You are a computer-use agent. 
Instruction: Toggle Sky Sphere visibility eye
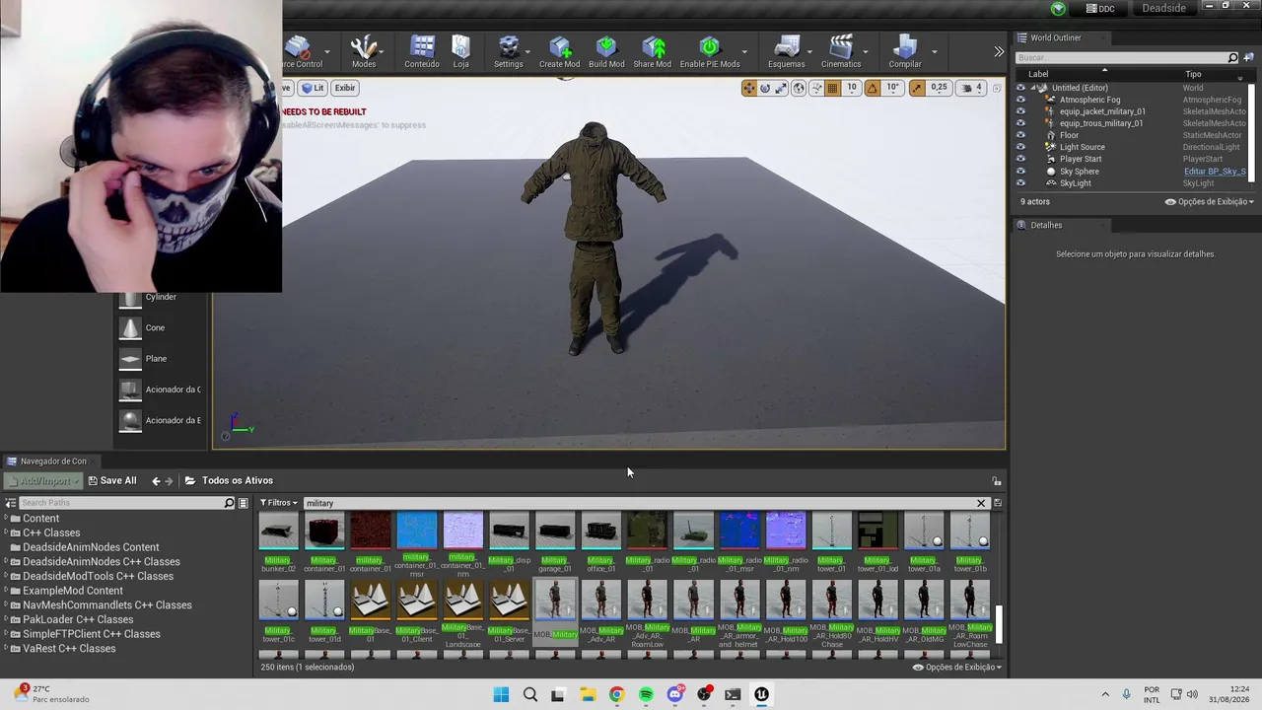pos(1020,172)
